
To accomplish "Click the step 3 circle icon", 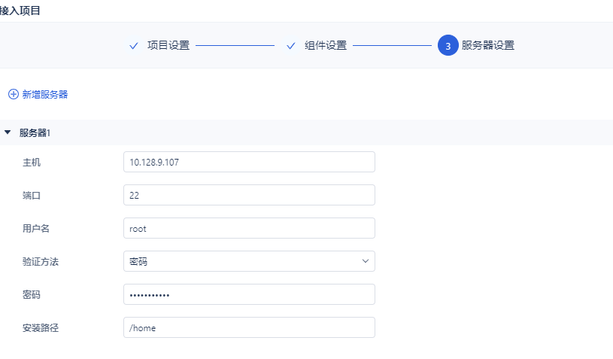I will (x=448, y=45).
